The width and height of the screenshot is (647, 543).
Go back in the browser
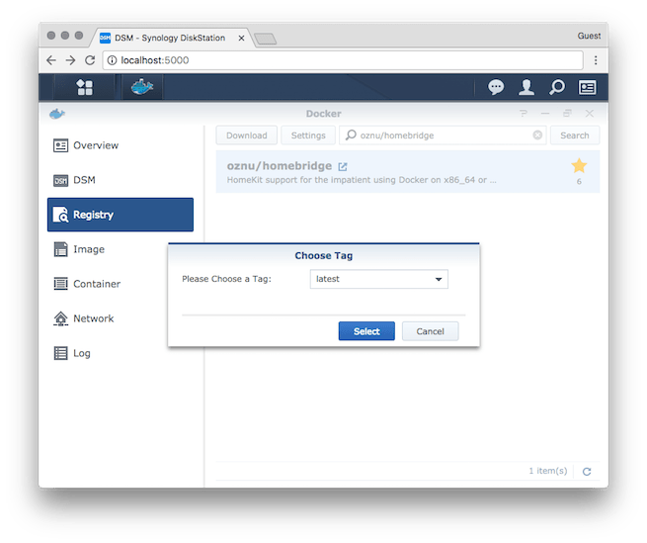(51, 60)
